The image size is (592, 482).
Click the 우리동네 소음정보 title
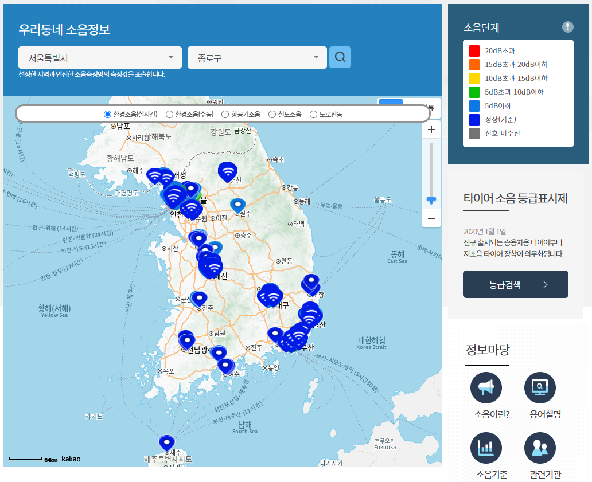pyautogui.click(x=64, y=29)
